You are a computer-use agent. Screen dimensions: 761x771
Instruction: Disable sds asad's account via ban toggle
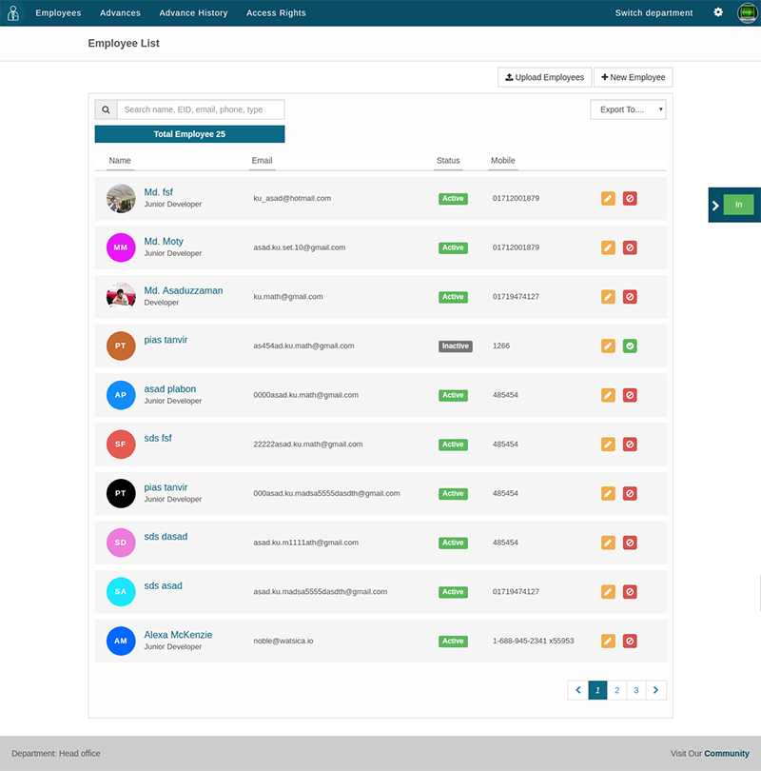630,591
